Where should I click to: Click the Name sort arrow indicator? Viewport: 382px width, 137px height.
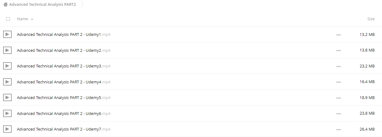pyautogui.click(x=32, y=19)
